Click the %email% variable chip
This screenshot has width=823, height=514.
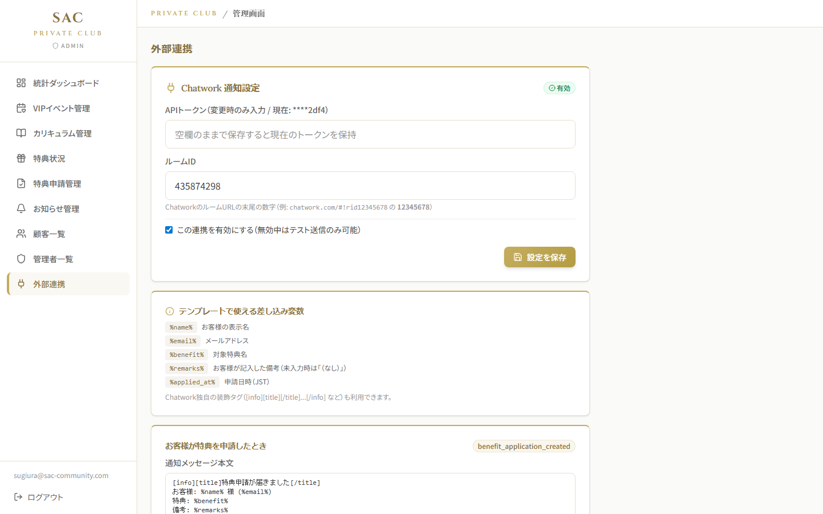pos(183,341)
